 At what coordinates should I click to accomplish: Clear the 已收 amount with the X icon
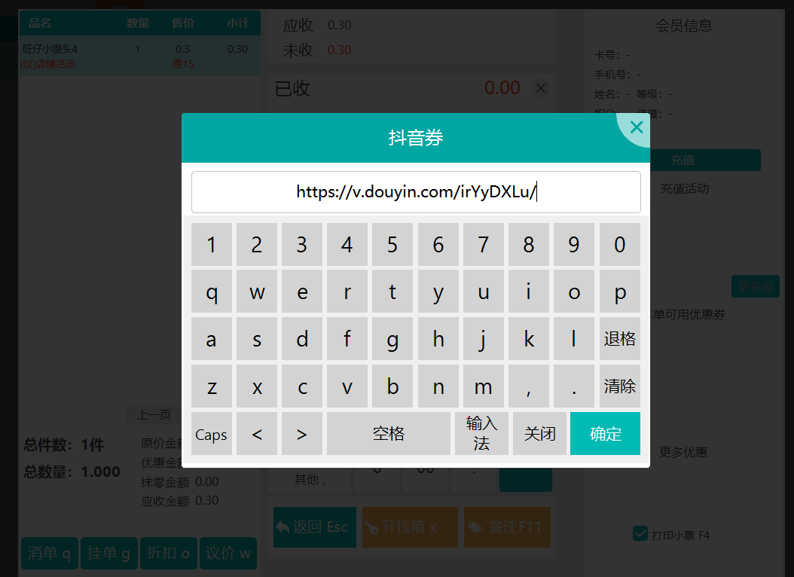click(x=540, y=88)
